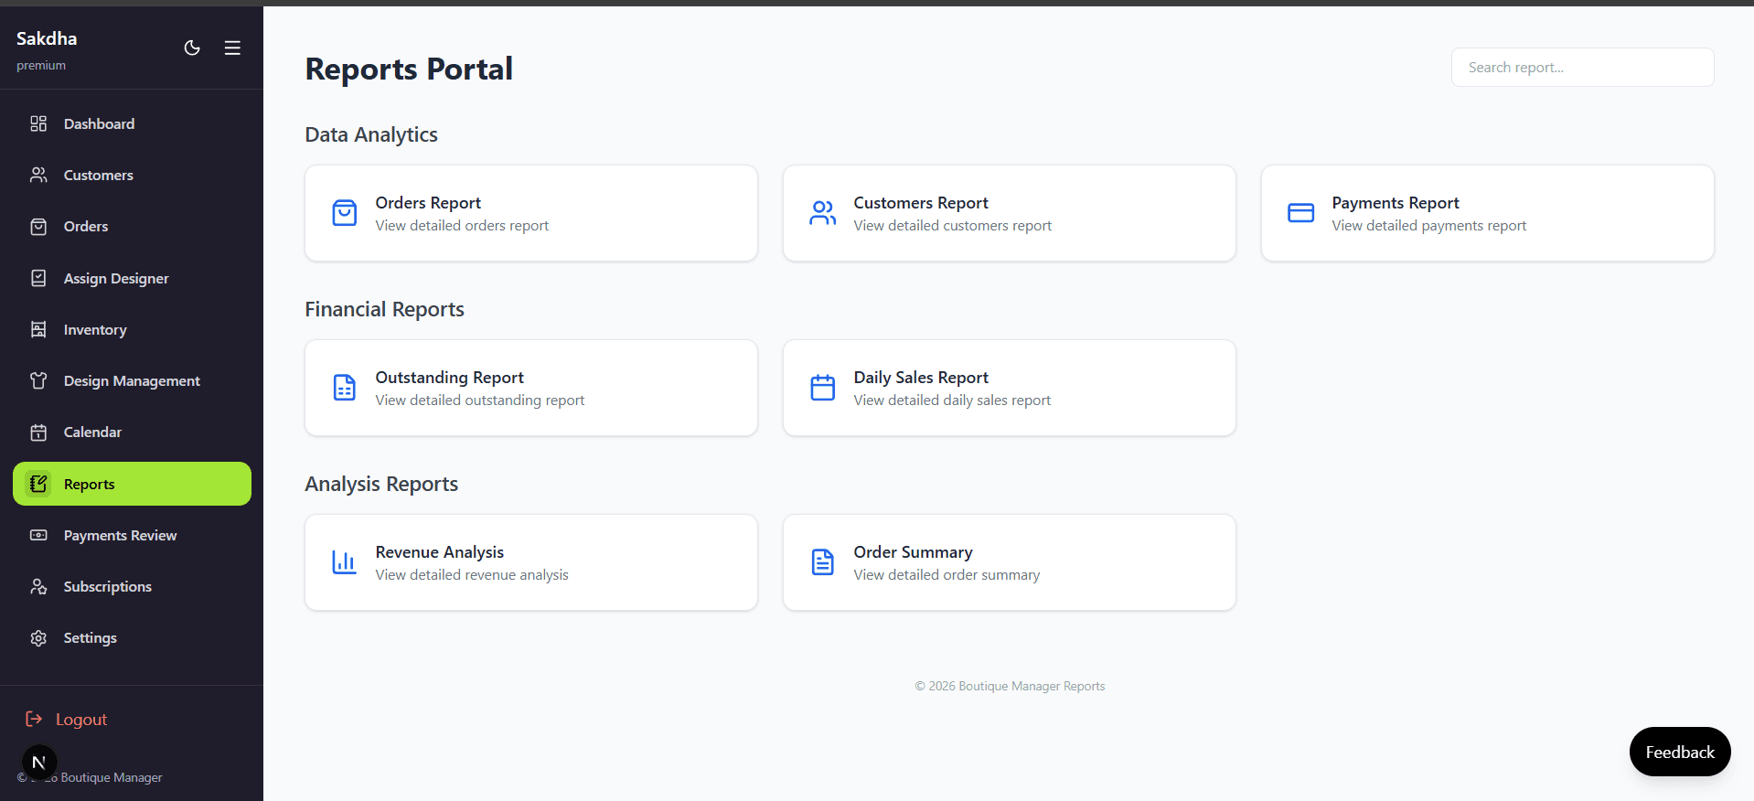The width and height of the screenshot is (1754, 801).
Task: Click the Customers Report users icon
Action: (x=823, y=213)
